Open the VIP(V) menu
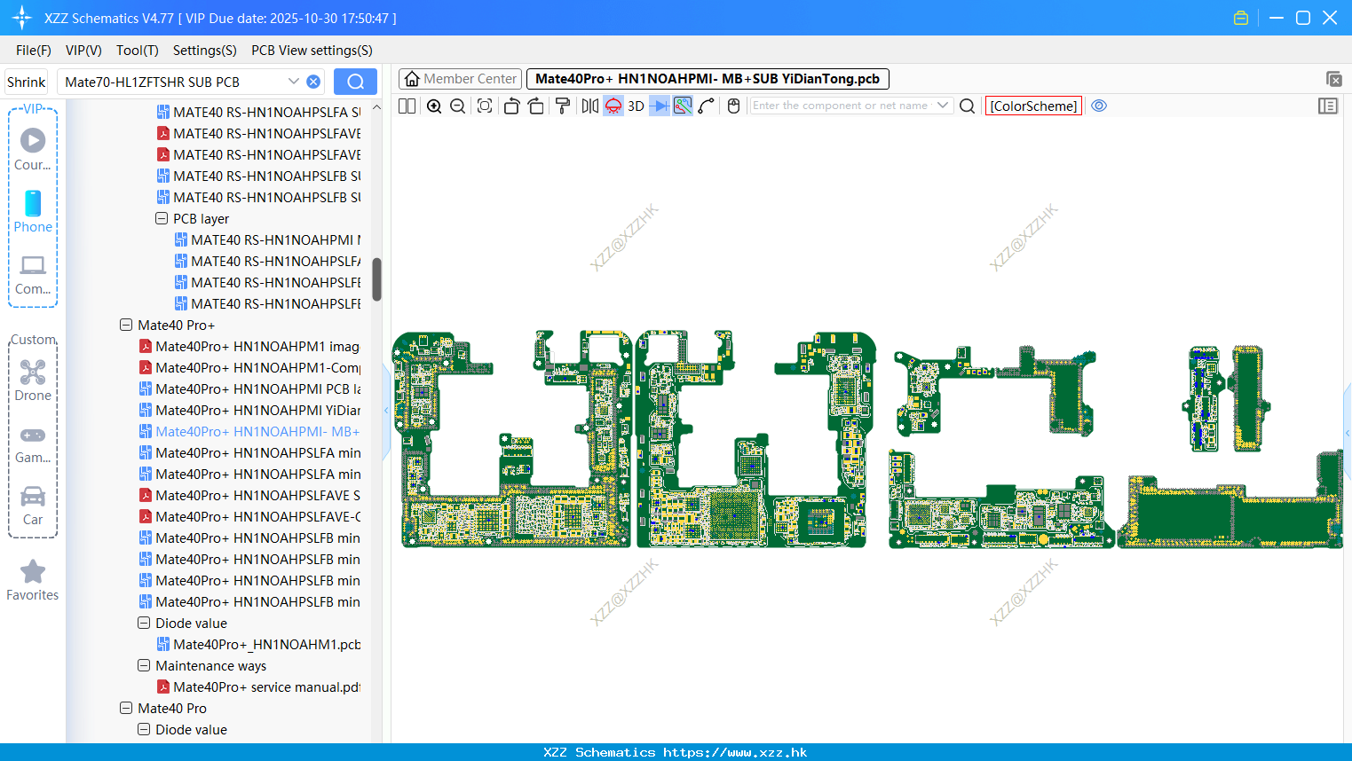The image size is (1352, 761). pyautogui.click(x=83, y=51)
